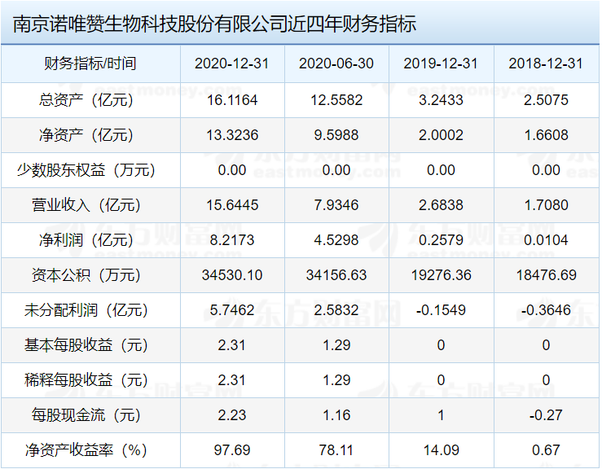Viewport: 602px width, 469px height.
Task: Click the table title 南京诺唯赞生物科技股份有限公司近四年财务指标
Action: click(215, 24)
